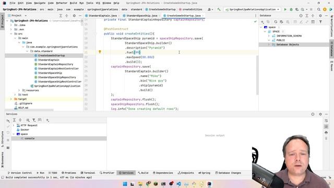This screenshot has height=188, width=334.
Task: Open Services panel settings gear
Action: click(x=320, y=114)
